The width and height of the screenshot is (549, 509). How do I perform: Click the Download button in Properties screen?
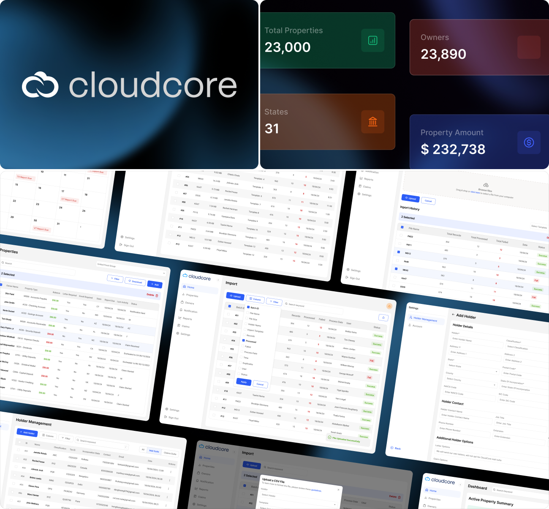tap(135, 282)
